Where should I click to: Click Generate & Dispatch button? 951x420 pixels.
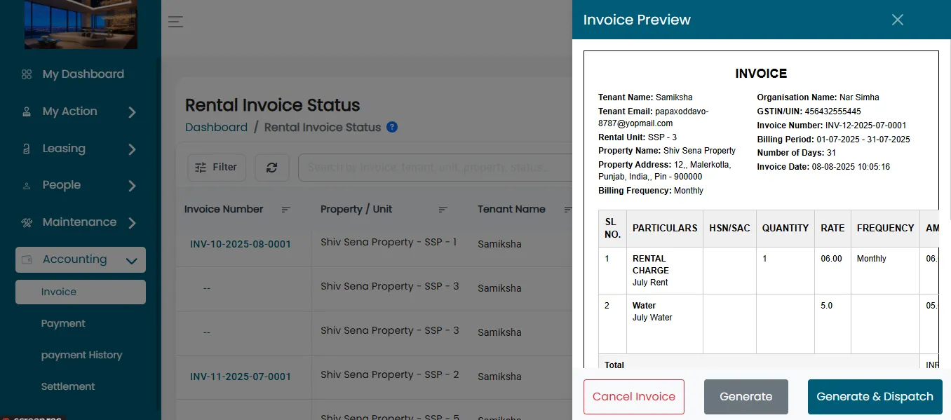tap(875, 397)
